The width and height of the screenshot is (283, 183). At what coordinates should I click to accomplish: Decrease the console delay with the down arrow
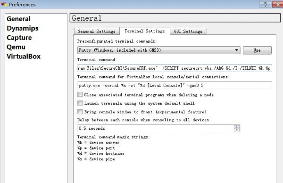(x=237, y=130)
